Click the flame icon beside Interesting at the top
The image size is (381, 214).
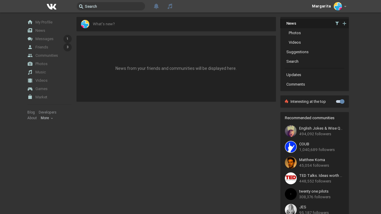pyautogui.click(x=287, y=101)
